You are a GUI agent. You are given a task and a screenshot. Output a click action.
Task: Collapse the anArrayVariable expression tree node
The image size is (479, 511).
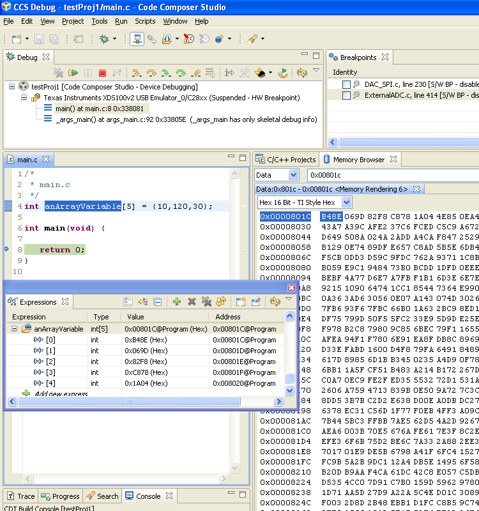click(x=14, y=329)
